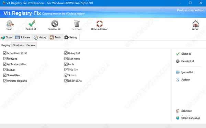Switch to the Scan tab
Viewport: 206px width, 128px height.
click(7, 37)
